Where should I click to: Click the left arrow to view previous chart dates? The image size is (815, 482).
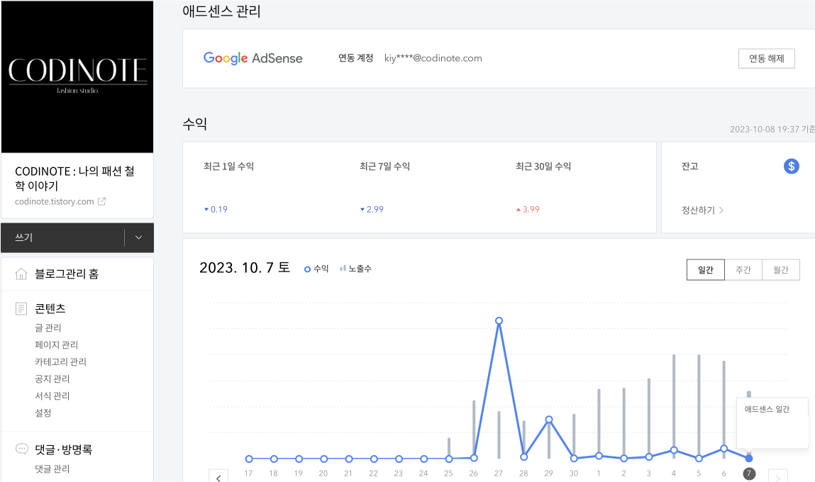pos(218,478)
